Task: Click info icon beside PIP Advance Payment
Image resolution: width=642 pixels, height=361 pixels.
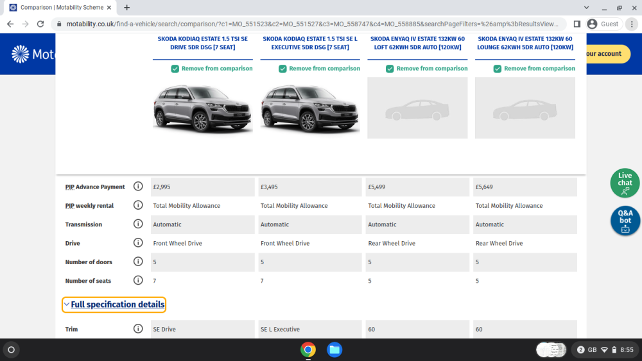Action: click(x=138, y=187)
